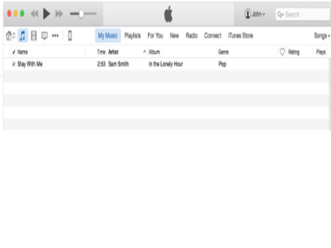This screenshot has height=248, width=331.
Task: Click the 2:53 time cell
Action: pos(101,64)
